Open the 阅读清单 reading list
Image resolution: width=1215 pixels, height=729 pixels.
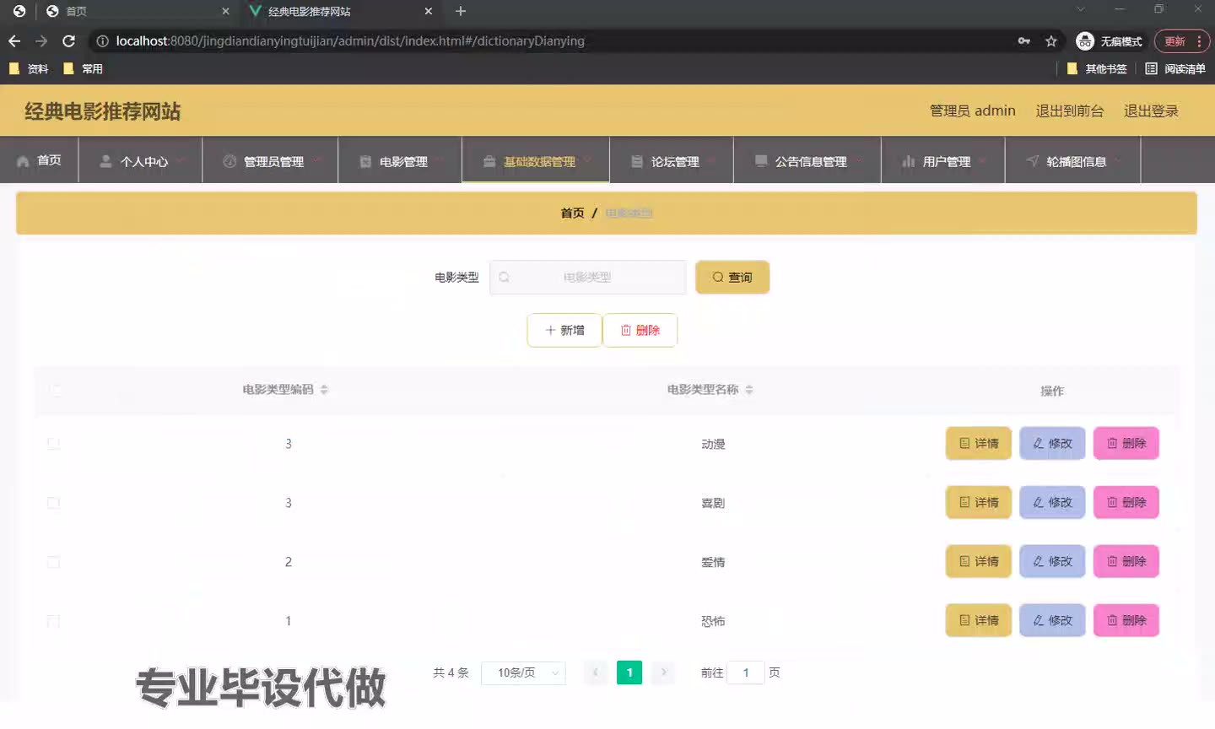(1175, 69)
